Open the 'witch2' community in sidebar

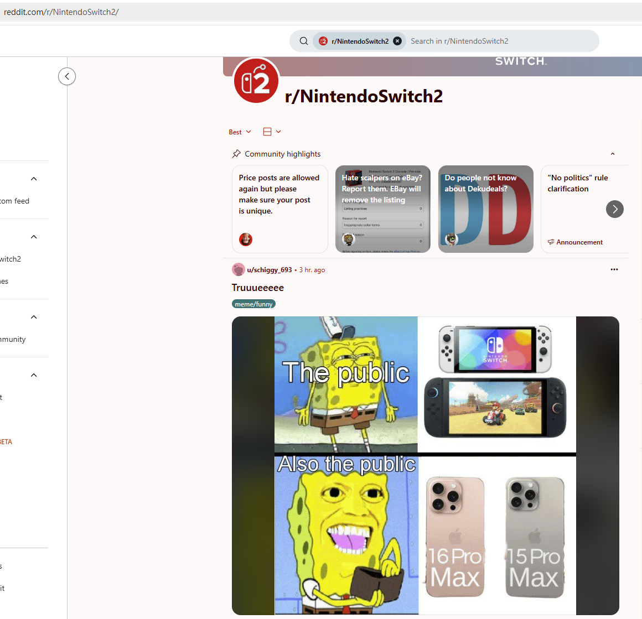click(11, 259)
